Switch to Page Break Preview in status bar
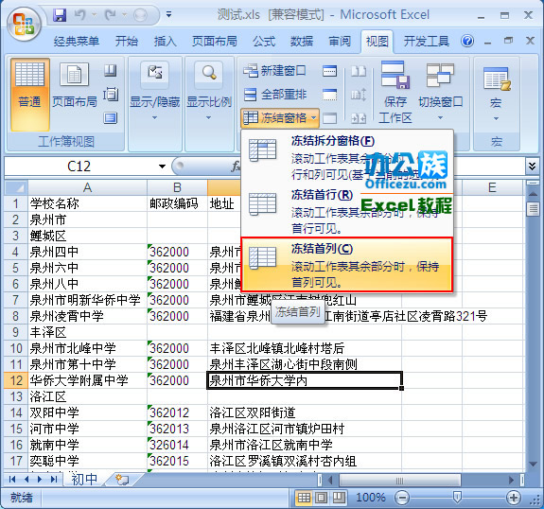This screenshot has height=509, width=544. point(339,498)
